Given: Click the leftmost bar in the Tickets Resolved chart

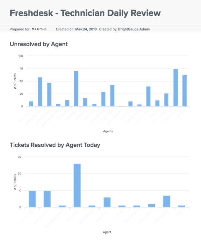Looking at the screenshot, I should pyautogui.click(x=32, y=199).
